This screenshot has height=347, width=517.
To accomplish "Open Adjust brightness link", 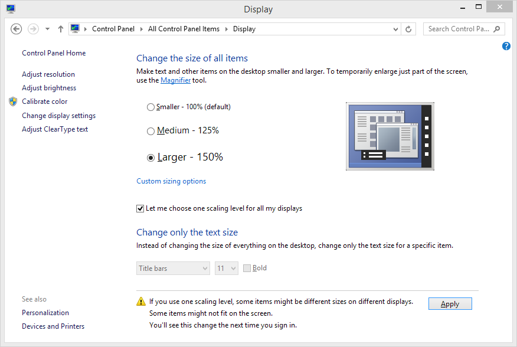I will (x=49, y=88).
